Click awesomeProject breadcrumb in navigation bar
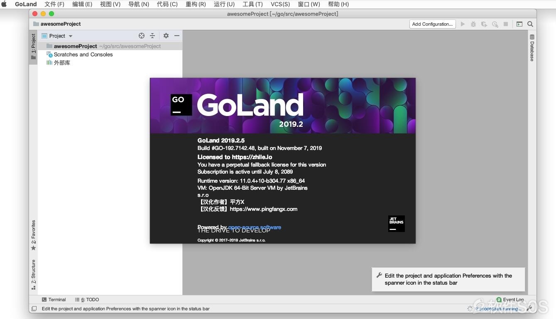 [x=57, y=24]
